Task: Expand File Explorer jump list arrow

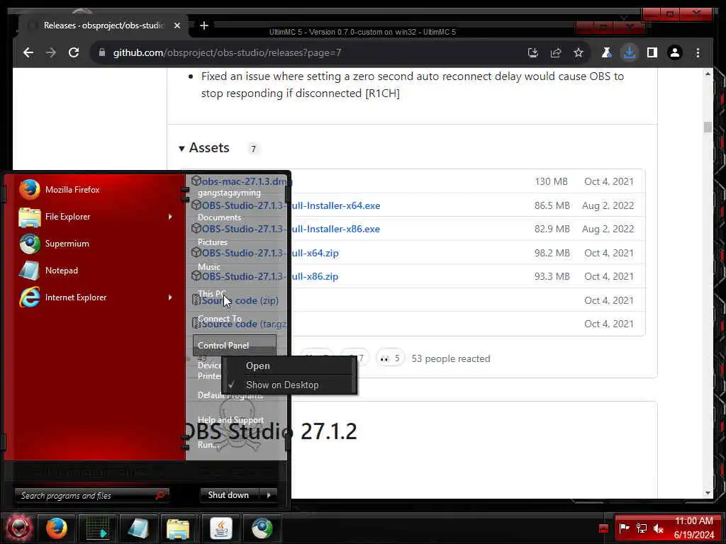Action: 170,217
